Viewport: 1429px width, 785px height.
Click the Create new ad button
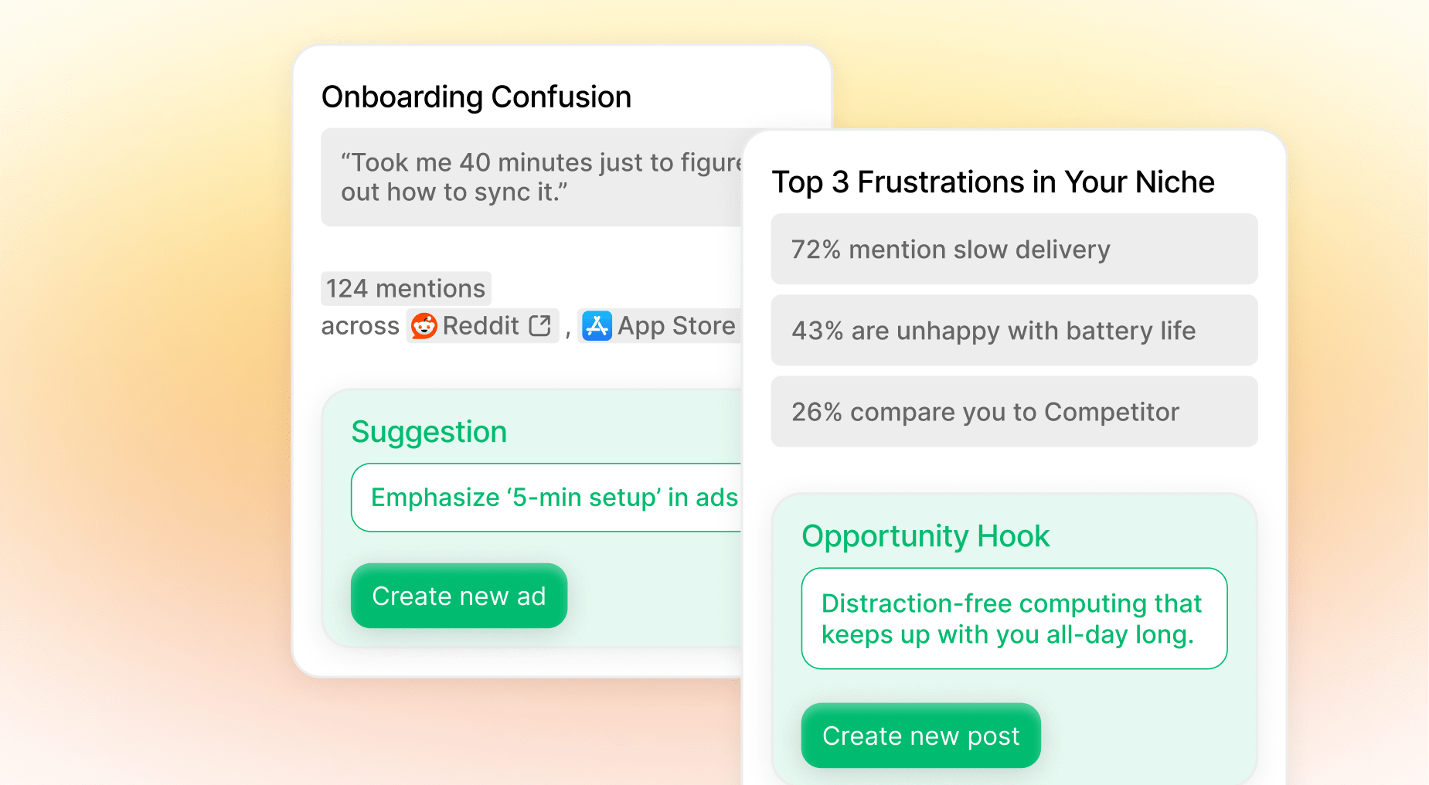[x=459, y=596]
